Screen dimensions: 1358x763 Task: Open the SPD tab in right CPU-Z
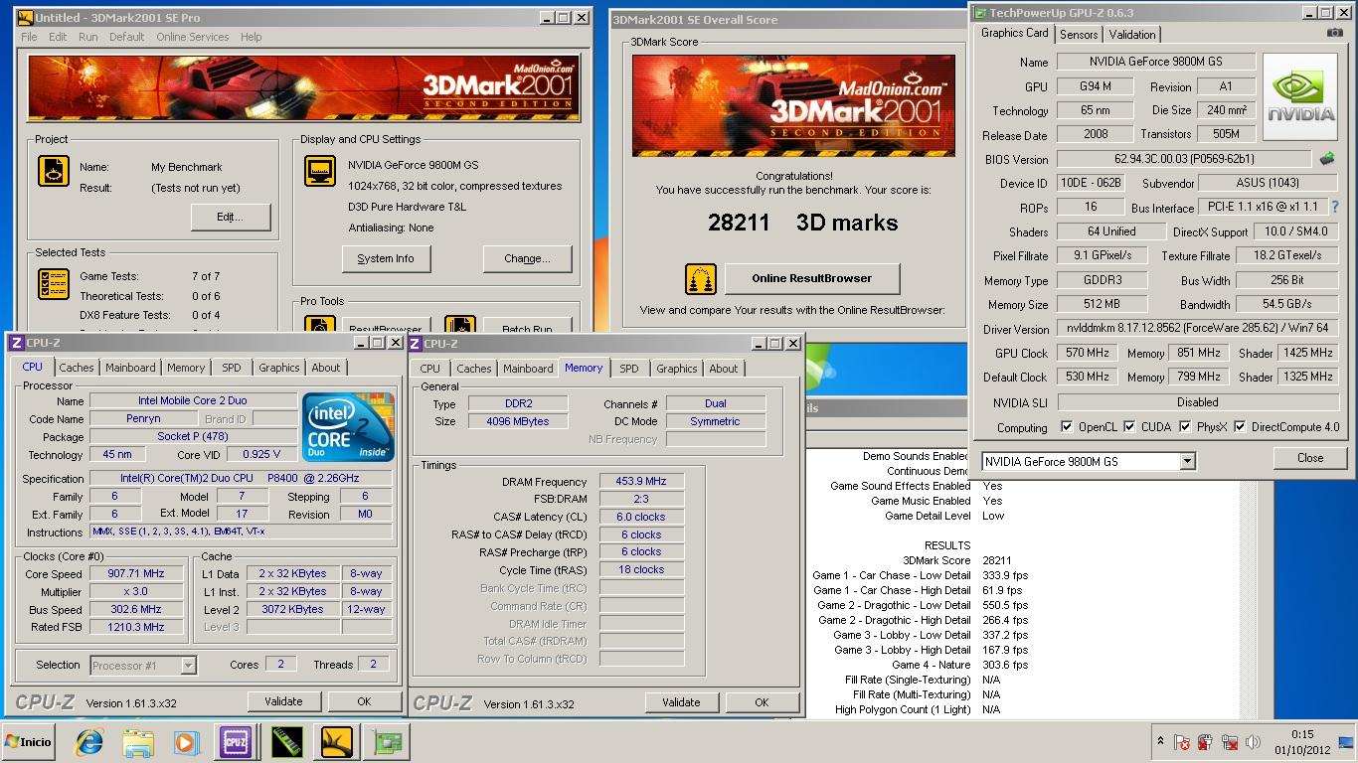tap(629, 369)
